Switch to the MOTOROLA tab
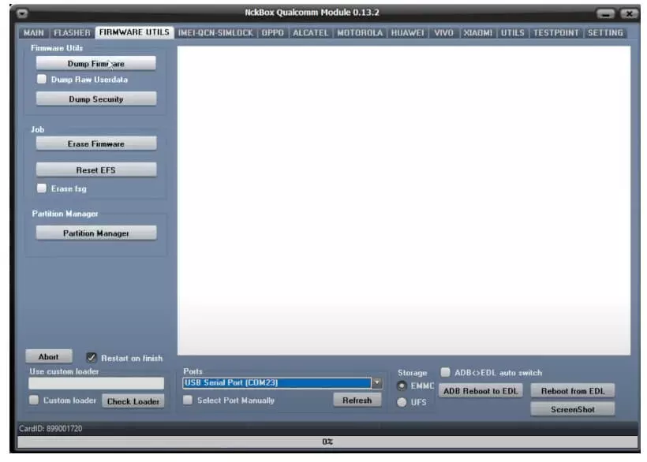The width and height of the screenshot is (647, 462). [x=360, y=33]
